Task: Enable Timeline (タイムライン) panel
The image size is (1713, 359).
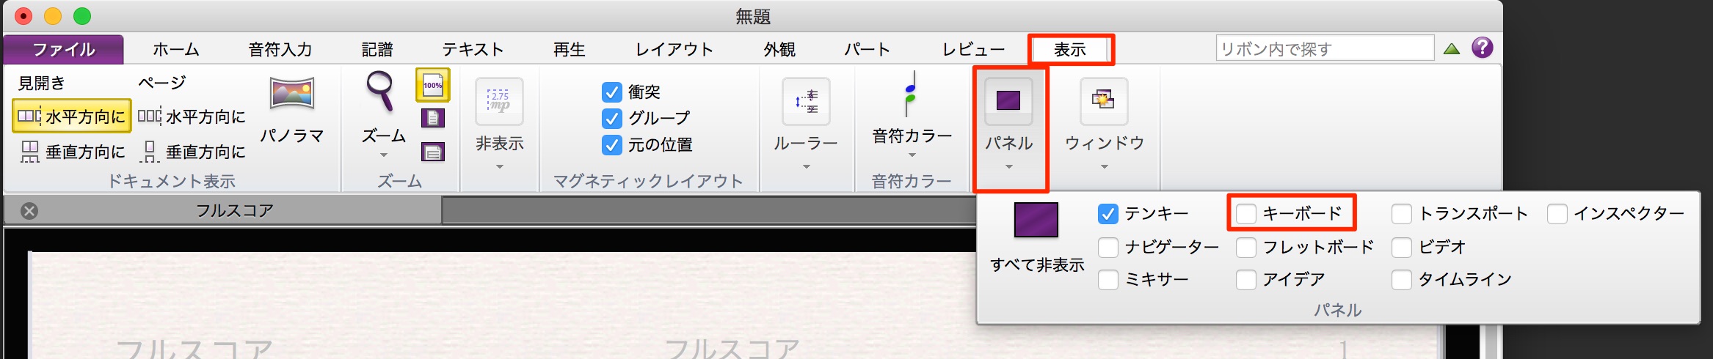Action: [1402, 279]
